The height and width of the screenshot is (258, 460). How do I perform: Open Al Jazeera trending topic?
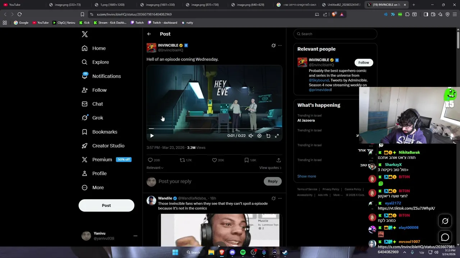point(306,120)
